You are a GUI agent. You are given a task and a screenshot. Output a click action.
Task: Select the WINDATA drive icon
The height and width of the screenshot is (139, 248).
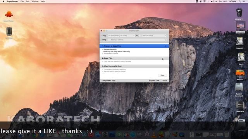click(240, 105)
